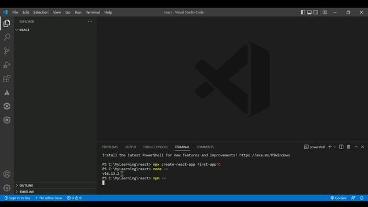The image size is (368, 207).
Task: Open the Customize Layout icon
Action: pyautogui.click(x=324, y=12)
